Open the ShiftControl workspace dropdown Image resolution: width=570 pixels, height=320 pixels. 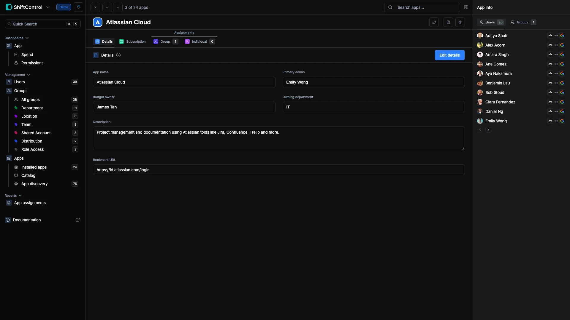pos(48,7)
